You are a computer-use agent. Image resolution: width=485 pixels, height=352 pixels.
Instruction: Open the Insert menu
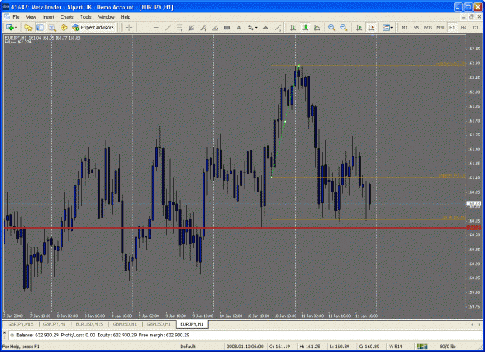point(48,17)
